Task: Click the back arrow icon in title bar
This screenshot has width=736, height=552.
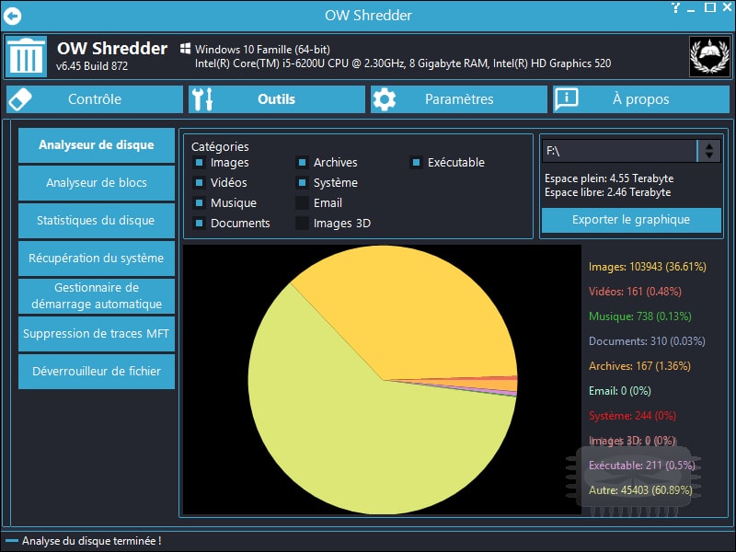Action: (x=12, y=16)
